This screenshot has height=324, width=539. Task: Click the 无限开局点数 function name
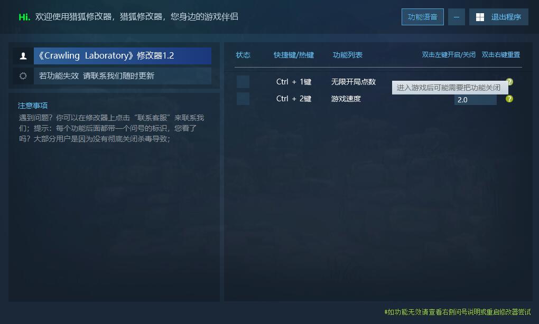[x=354, y=82]
